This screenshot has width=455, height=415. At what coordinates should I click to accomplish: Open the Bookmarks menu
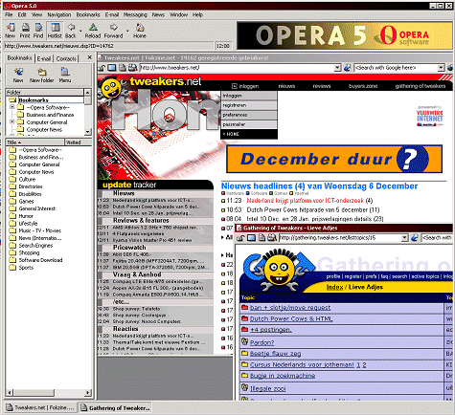(x=88, y=14)
